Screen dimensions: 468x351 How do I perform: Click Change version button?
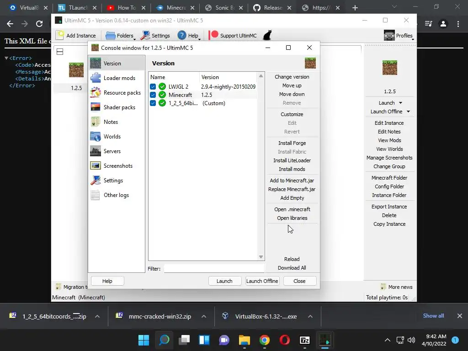[292, 77]
